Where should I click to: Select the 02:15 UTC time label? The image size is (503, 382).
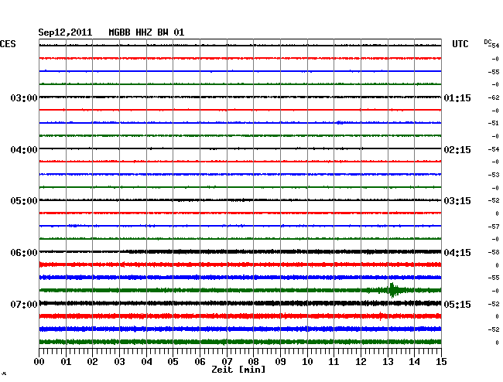(457, 150)
